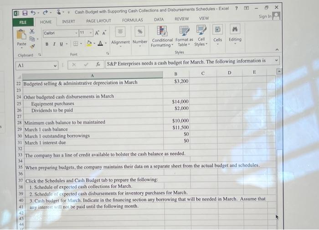Decrease font size with smaller A icon
319x230 pixels.
[x=104, y=33]
